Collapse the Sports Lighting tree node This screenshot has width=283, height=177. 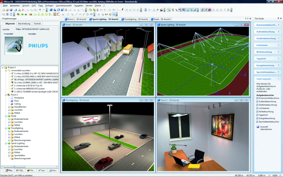point(6,144)
